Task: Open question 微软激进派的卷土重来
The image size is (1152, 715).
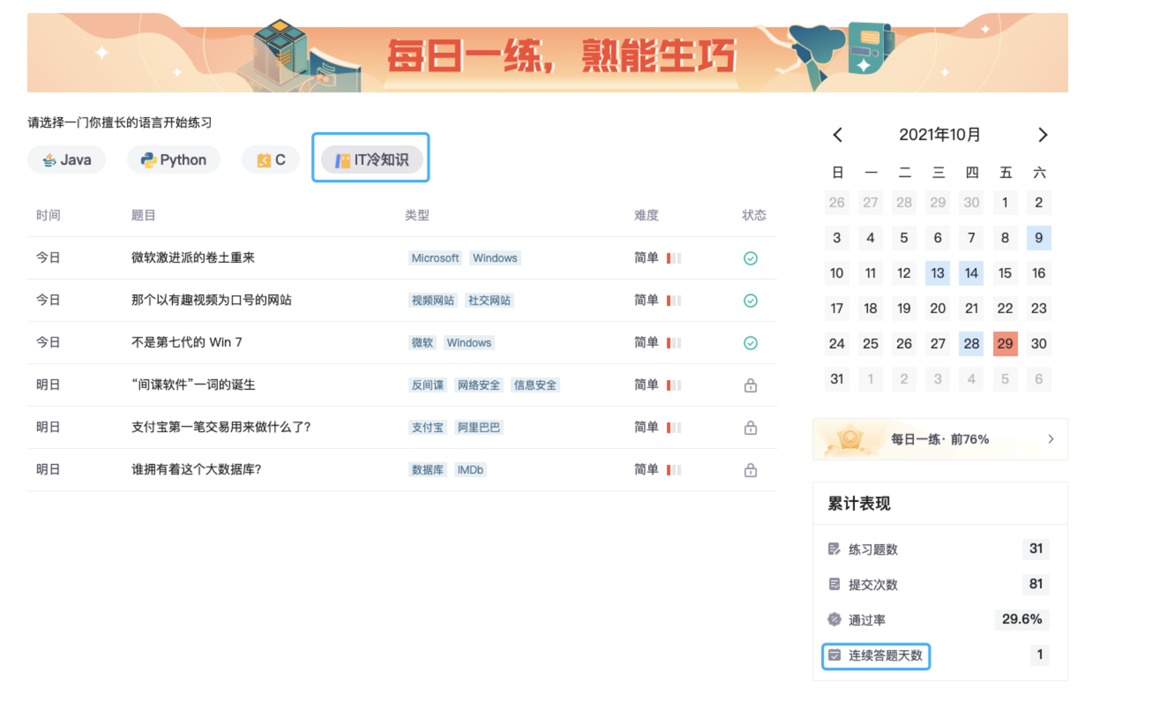Action: 193,257
